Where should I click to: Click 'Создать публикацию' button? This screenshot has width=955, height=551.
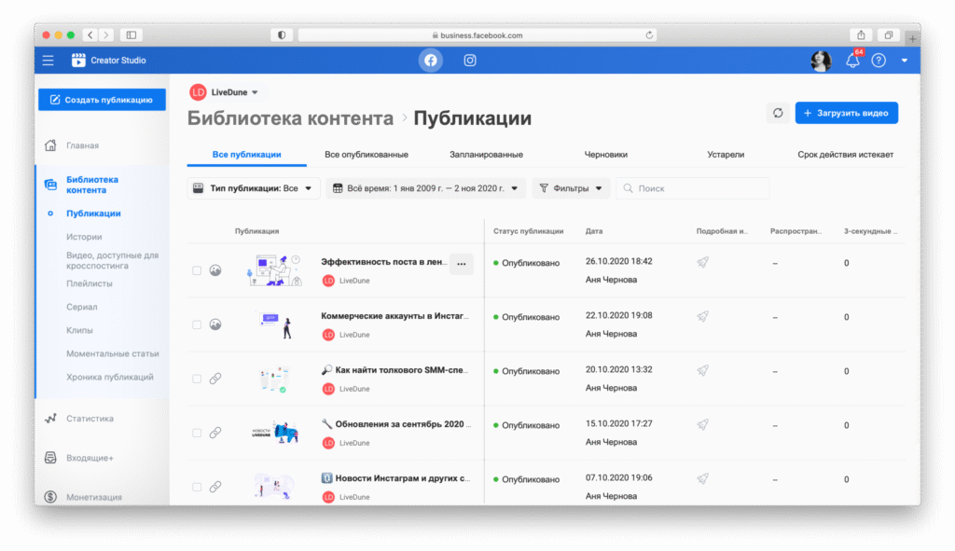[102, 100]
